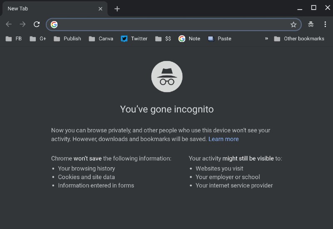Open the Note bookmark
This screenshot has width=333, height=229.
tap(189, 39)
